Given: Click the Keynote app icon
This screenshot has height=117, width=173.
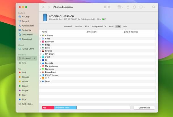Looking at the screenshot, I should (43, 63).
